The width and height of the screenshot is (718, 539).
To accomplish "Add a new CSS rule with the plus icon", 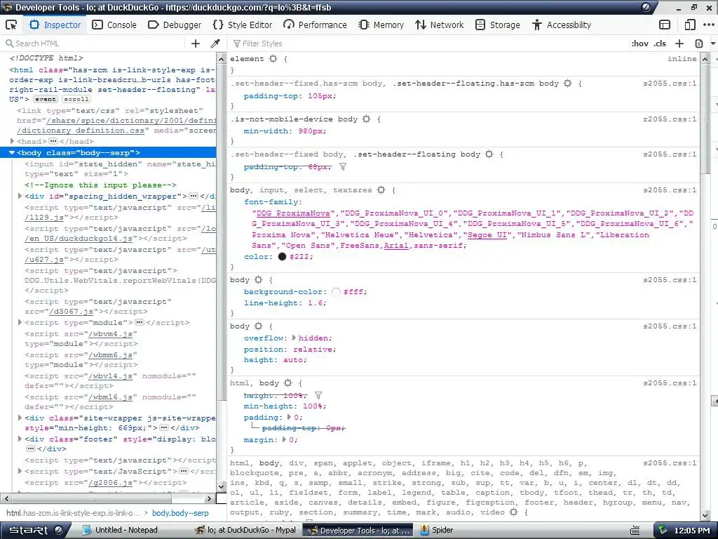I will click(679, 44).
